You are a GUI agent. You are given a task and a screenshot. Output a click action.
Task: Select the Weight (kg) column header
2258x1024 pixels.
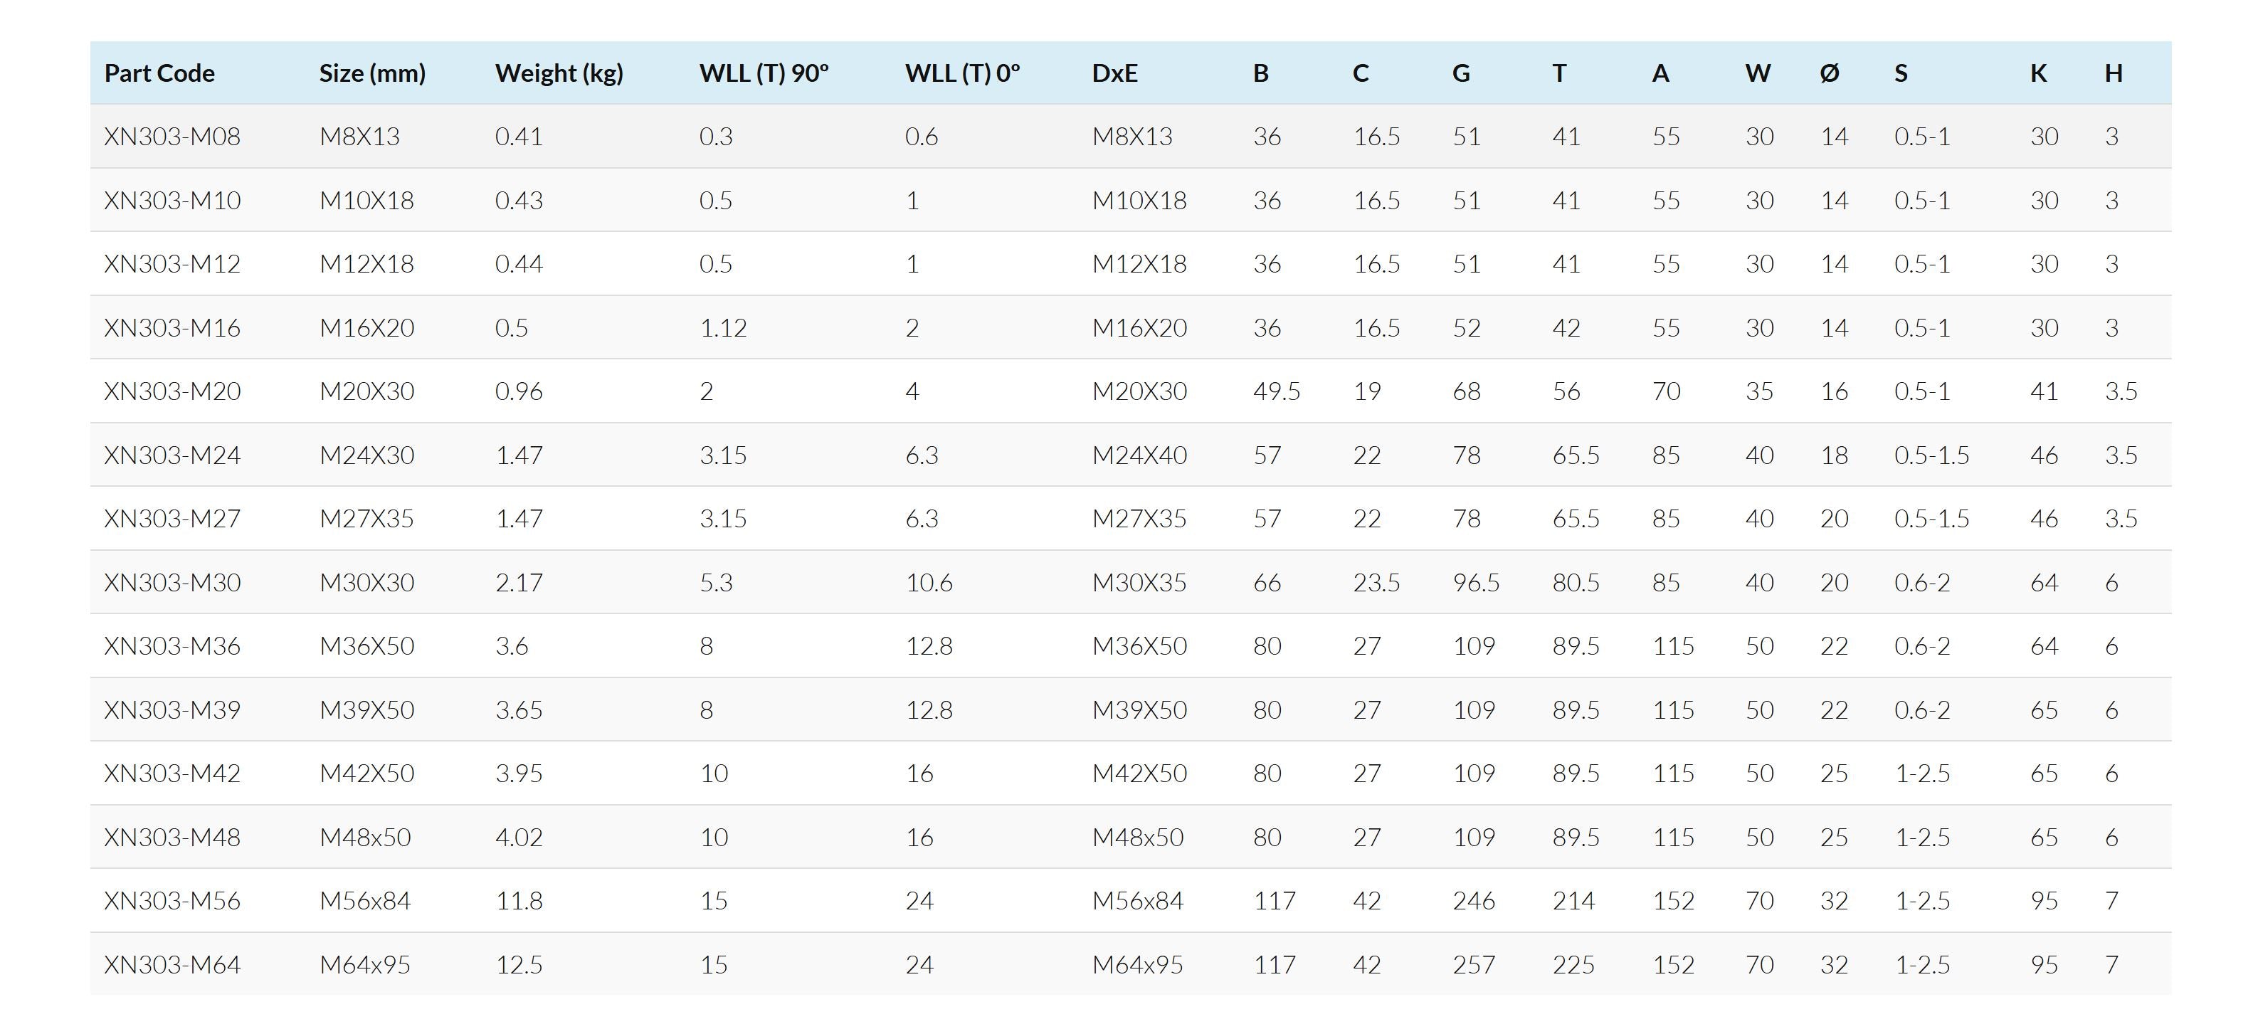pos(559,73)
